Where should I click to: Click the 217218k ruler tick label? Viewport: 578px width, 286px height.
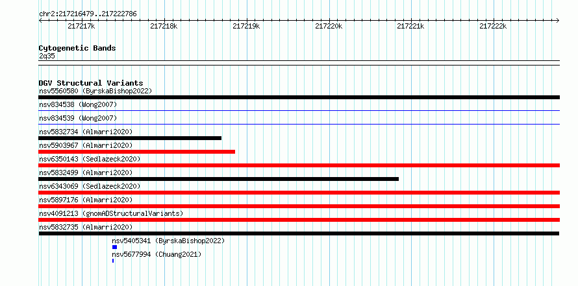tap(164, 27)
